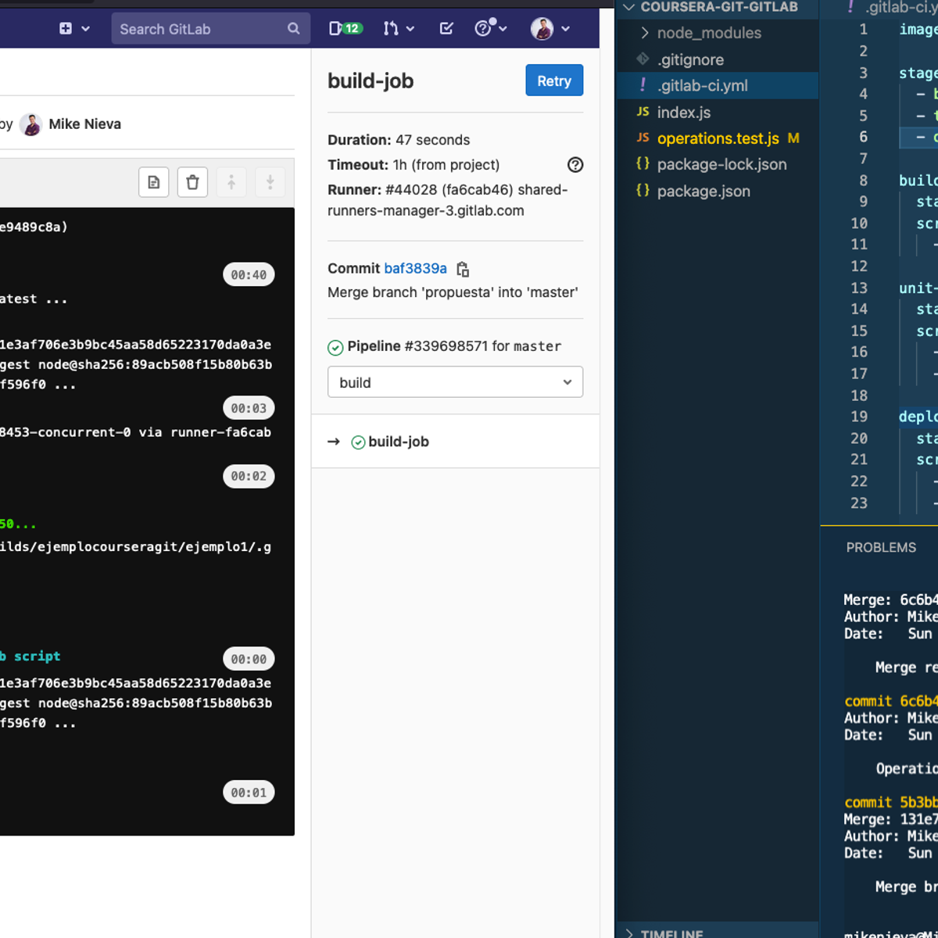Collapse the 00:40 log section

click(249, 274)
